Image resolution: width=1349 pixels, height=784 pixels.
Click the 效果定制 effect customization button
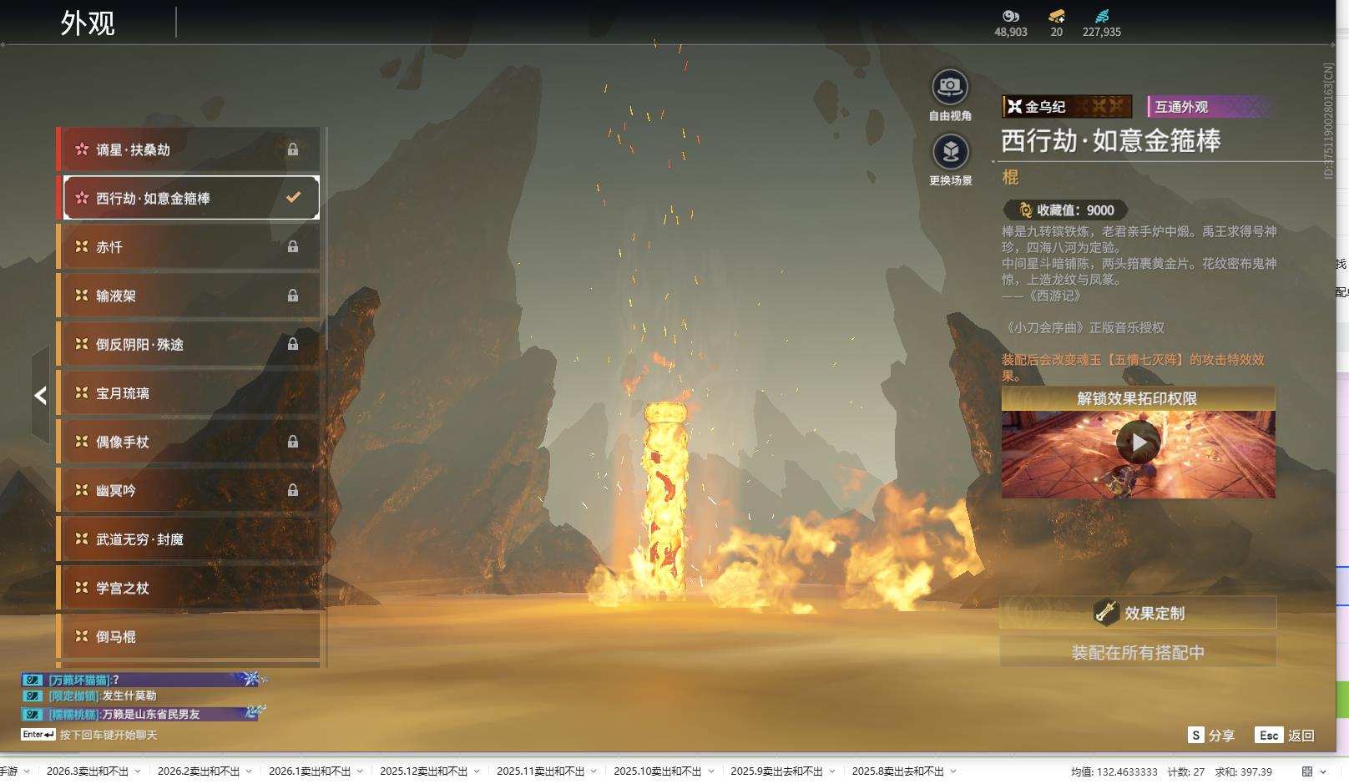1138,613
